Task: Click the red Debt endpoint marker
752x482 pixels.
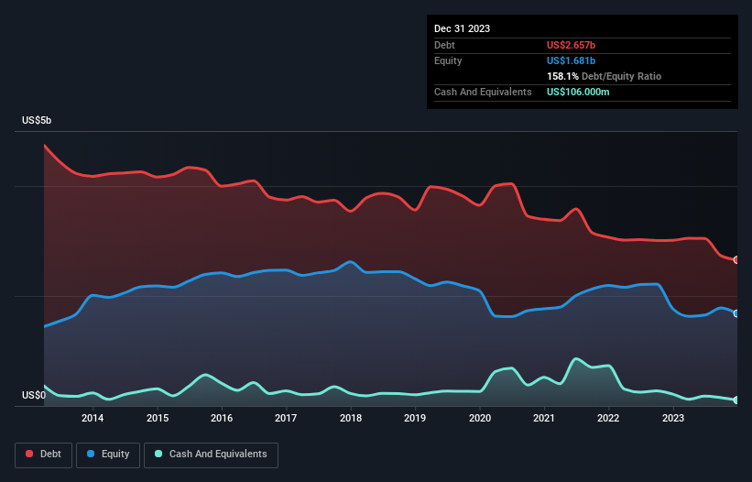Action: (x=736, y=260)
